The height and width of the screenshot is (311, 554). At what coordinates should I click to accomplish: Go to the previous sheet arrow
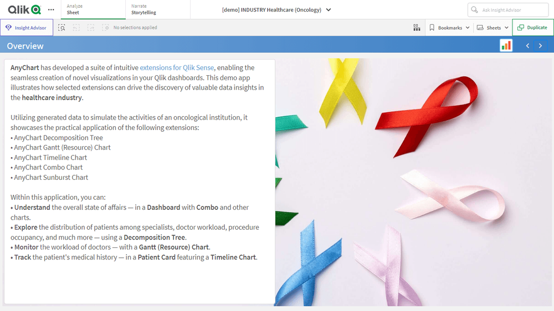[x=527, y=46]
